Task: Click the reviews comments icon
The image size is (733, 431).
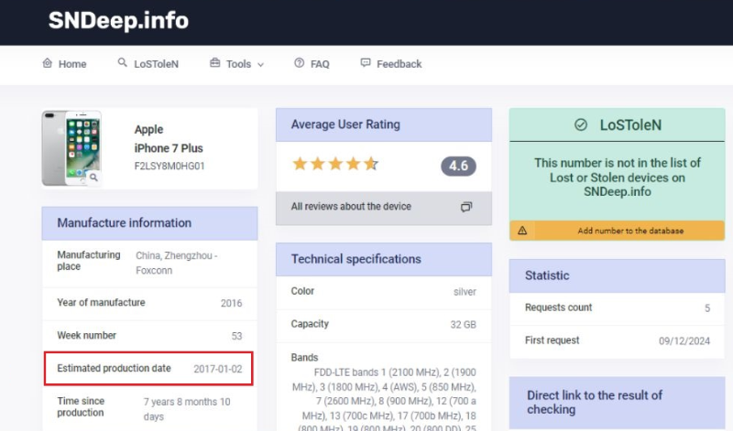Action: click(466, 207)
